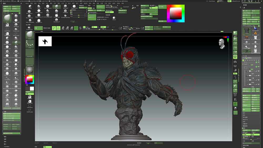Toggle Draw mode button
Image resolution: width=263 pixels, height=148 pixels.
point(58,28)
